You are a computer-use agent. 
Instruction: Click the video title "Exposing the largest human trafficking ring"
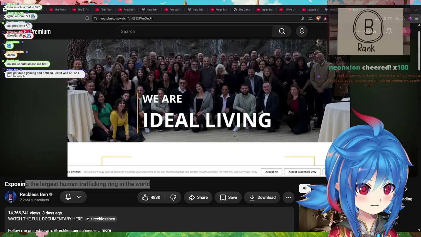tap(77, 184)
